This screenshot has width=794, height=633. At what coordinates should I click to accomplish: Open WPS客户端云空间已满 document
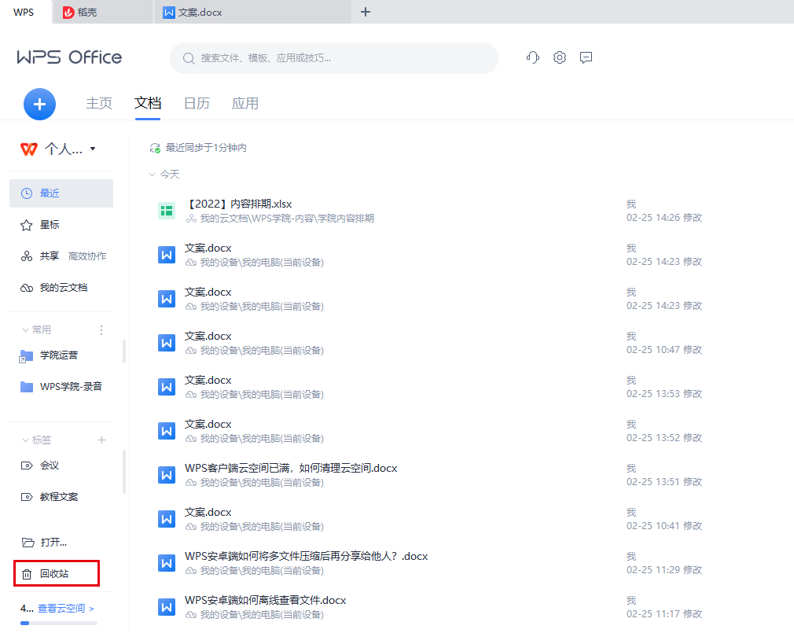click(291, 469)
